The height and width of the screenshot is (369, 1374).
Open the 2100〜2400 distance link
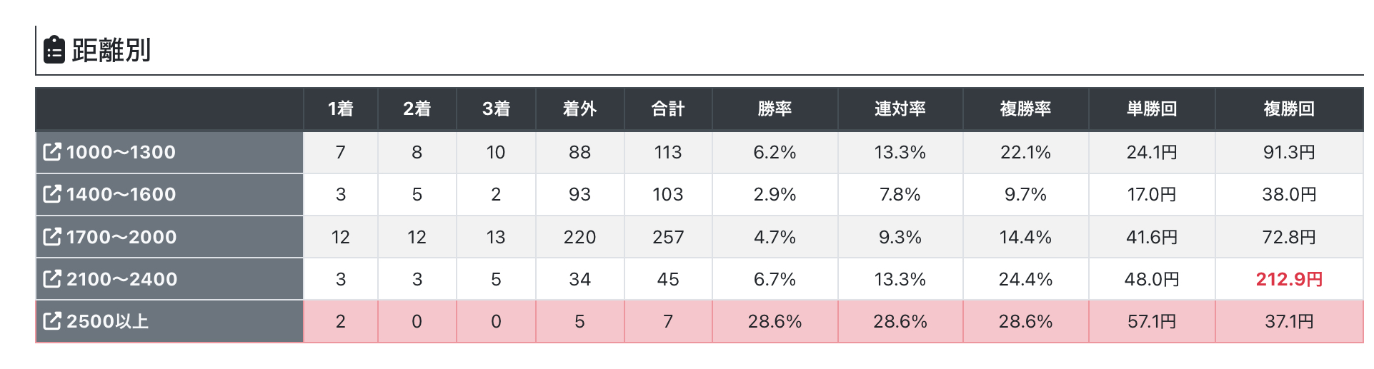pos(121,279)
